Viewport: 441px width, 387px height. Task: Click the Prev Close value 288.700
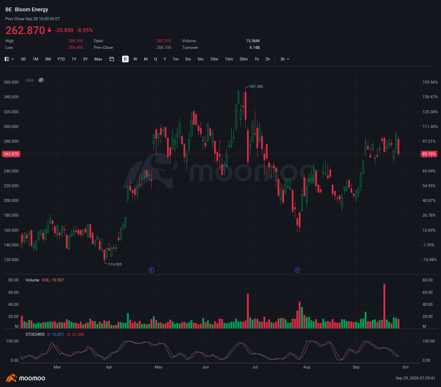pos(164,47)
